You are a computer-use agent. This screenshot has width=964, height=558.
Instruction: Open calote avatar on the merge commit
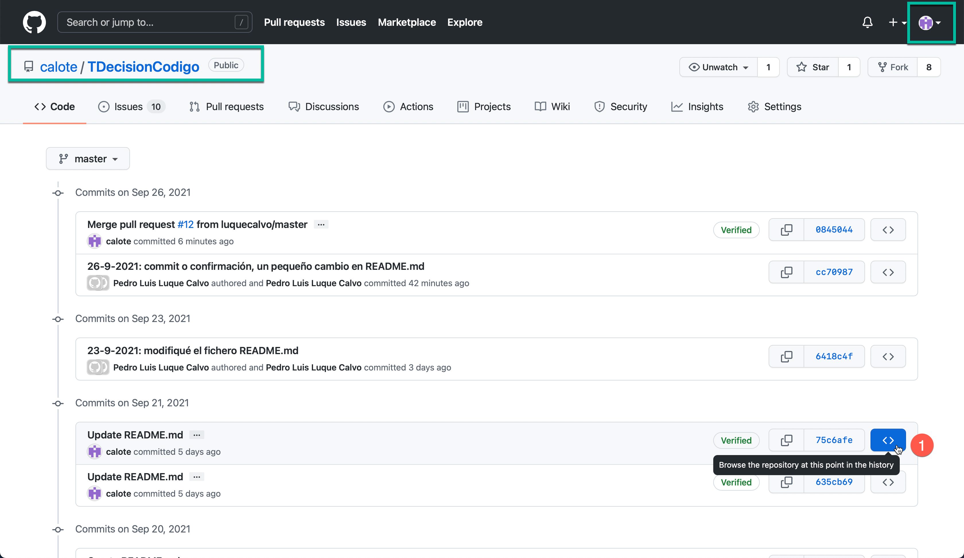click(x=94, y=241)
